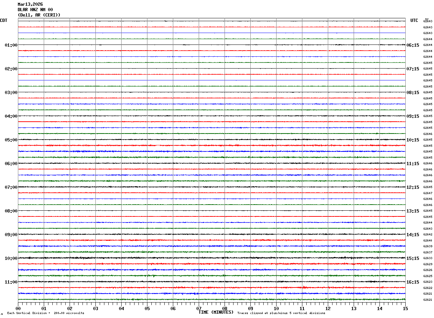434x318 pixels.
Task: Click the 16:15 UTC time label
Action: coord(413,282)
